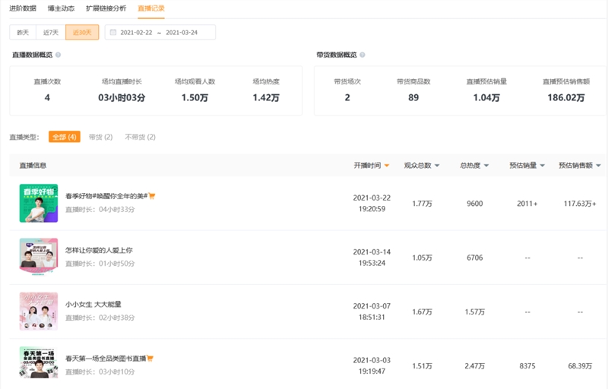Image resolution: width=608 pixels, height=389 pixels.
Task: Open thumbnail of 春季好物 live stream
Action: (x=39, y=203)
